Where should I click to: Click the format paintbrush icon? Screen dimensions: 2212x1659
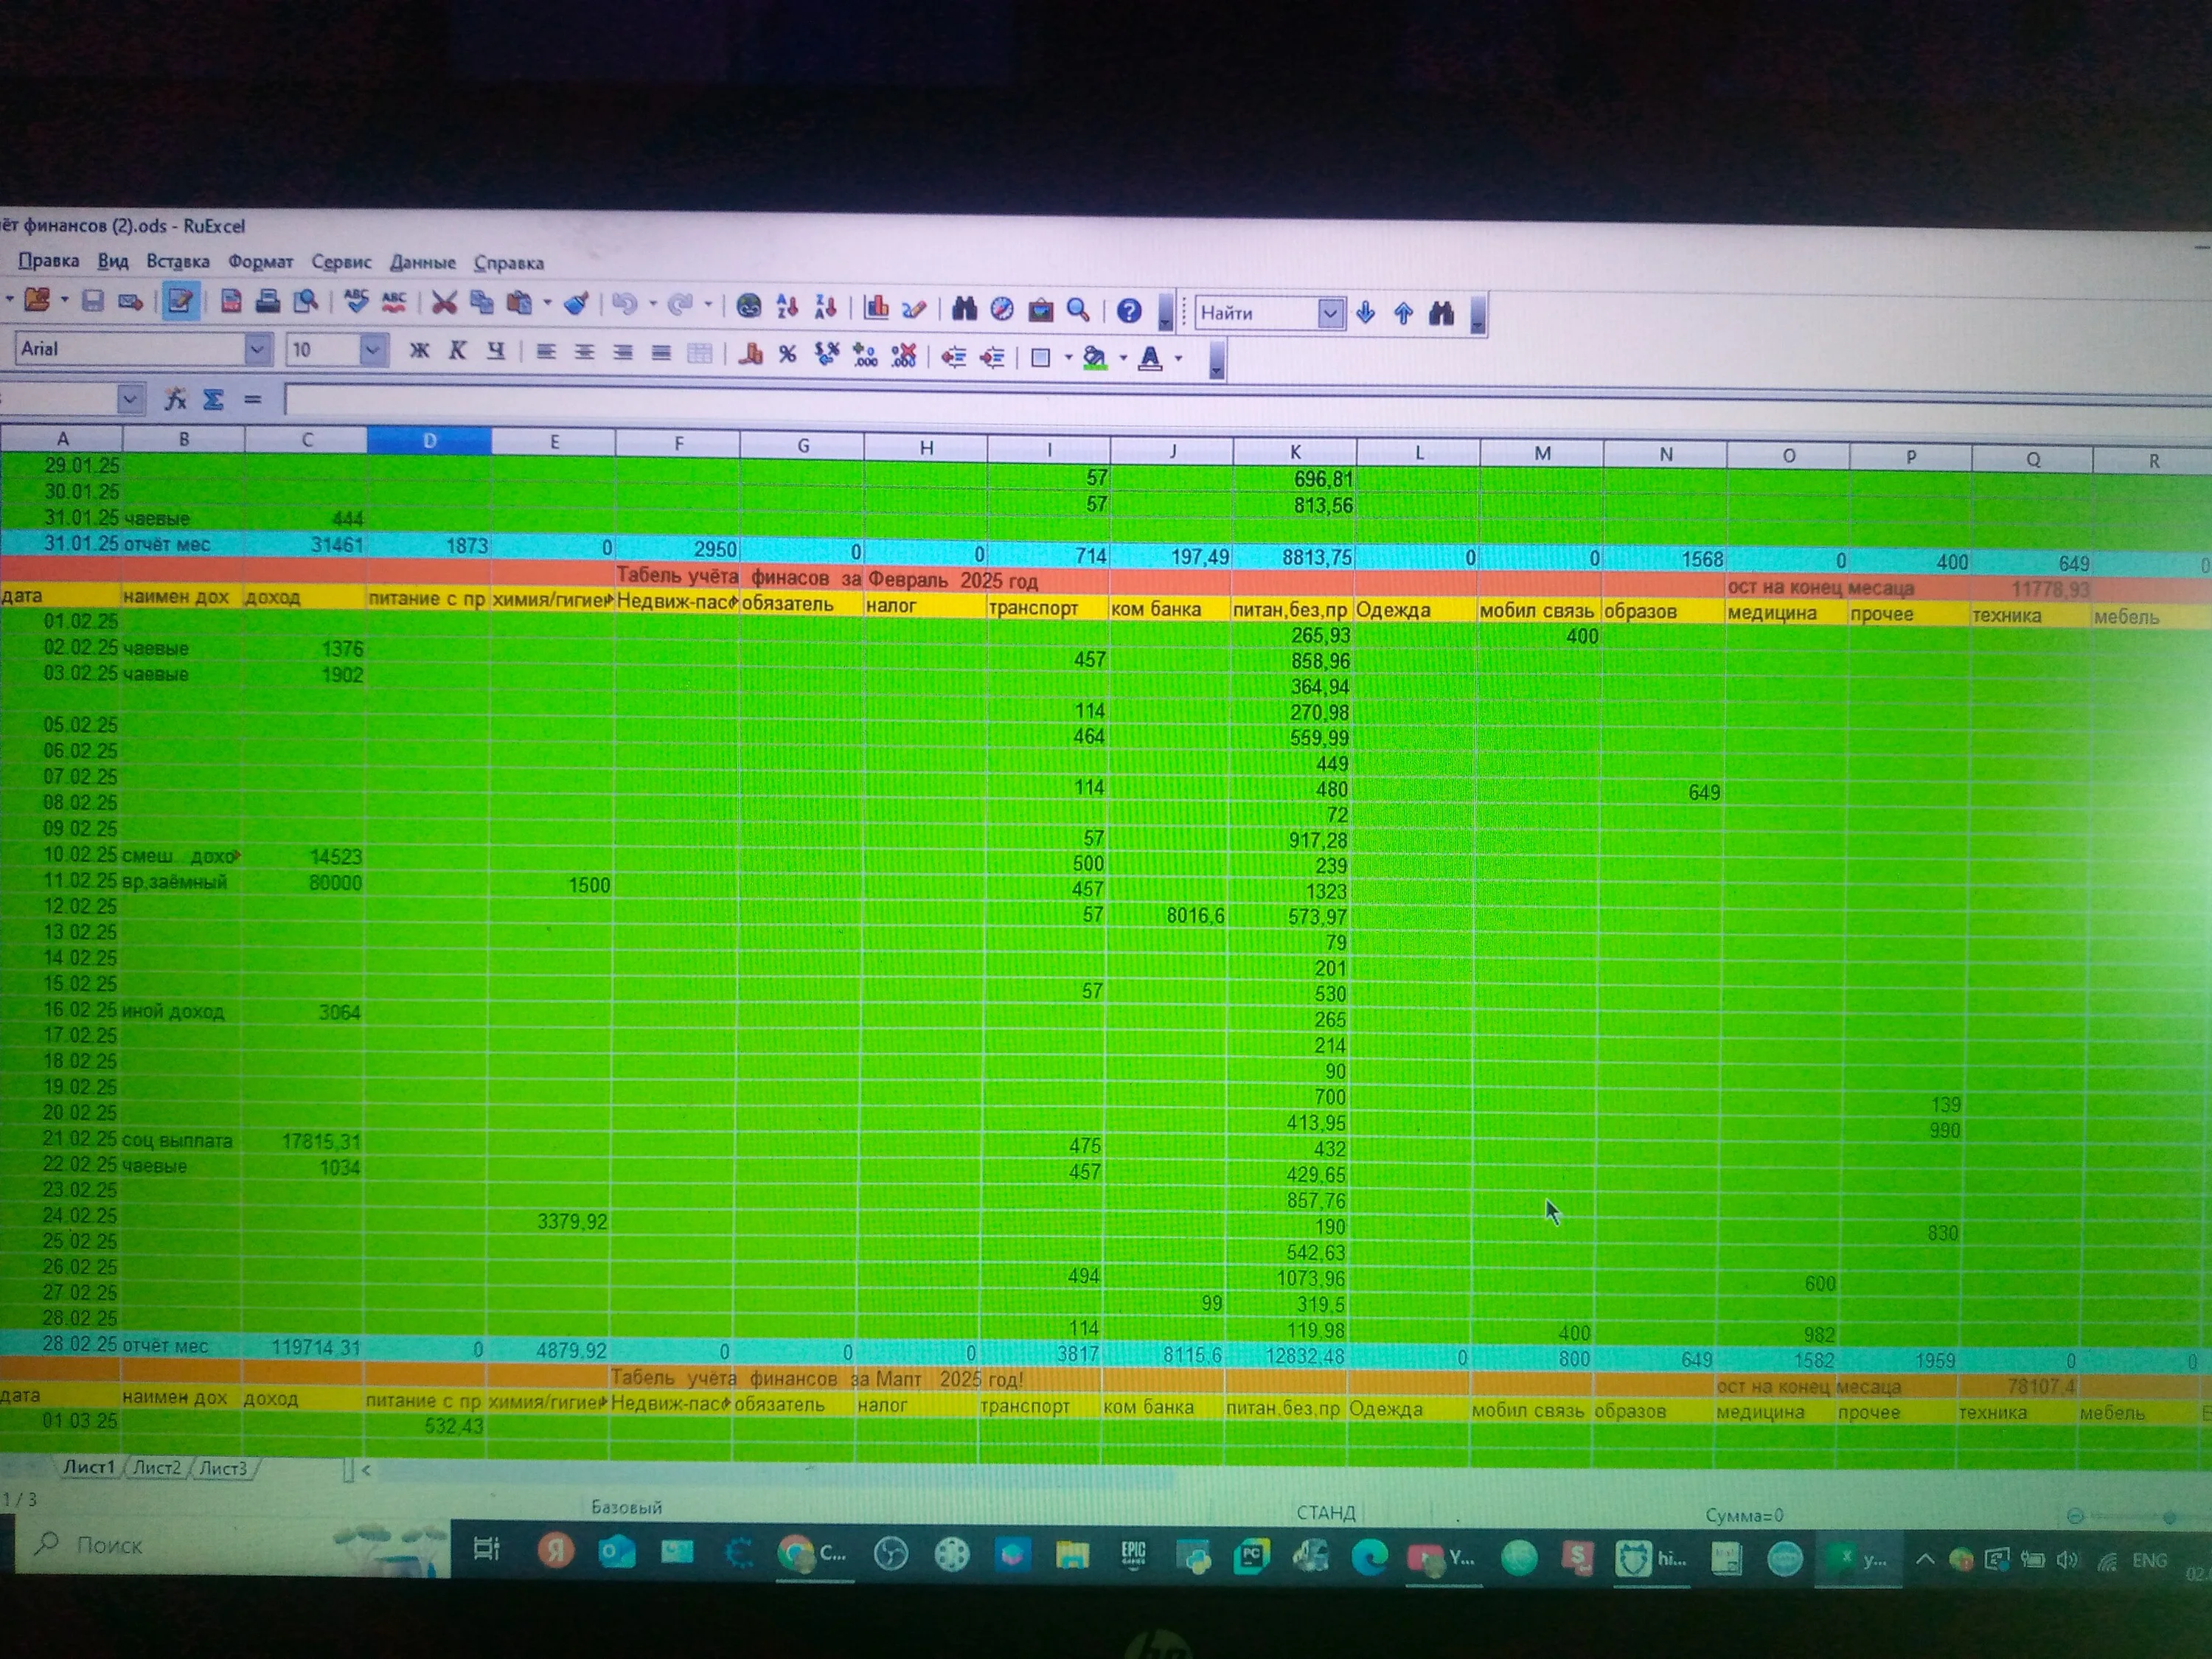[x=576, y=303]
